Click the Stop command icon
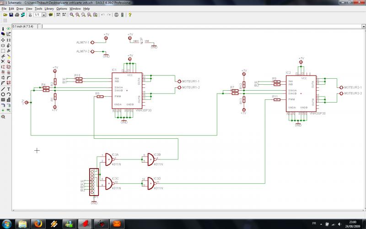 click(116, 15)
